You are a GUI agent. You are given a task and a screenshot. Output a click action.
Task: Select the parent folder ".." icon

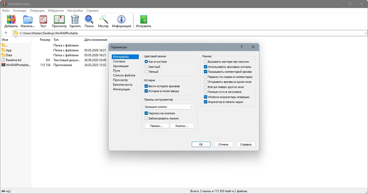[3, 45]
